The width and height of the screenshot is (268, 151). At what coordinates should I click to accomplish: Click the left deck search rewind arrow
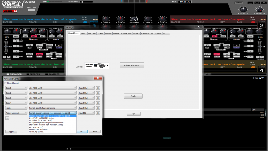tap(49, 54)
